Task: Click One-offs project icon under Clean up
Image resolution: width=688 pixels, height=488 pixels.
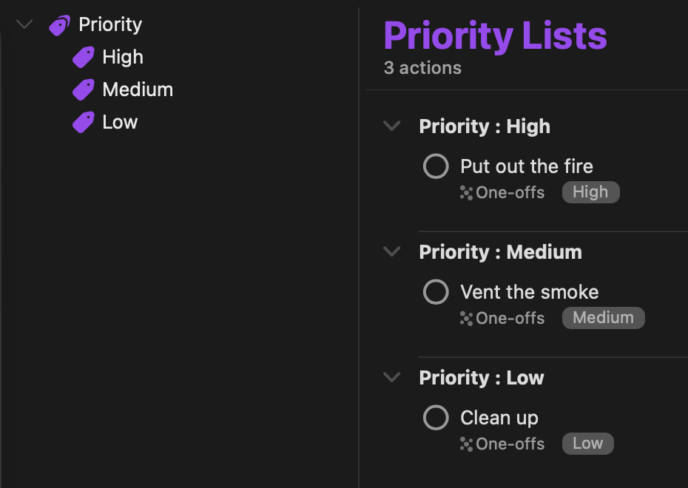Action: (x=466, y=444)
